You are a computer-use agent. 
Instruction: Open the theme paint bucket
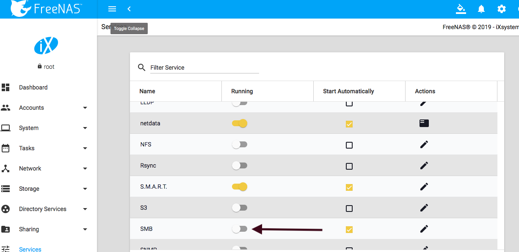tap(461, 9)
